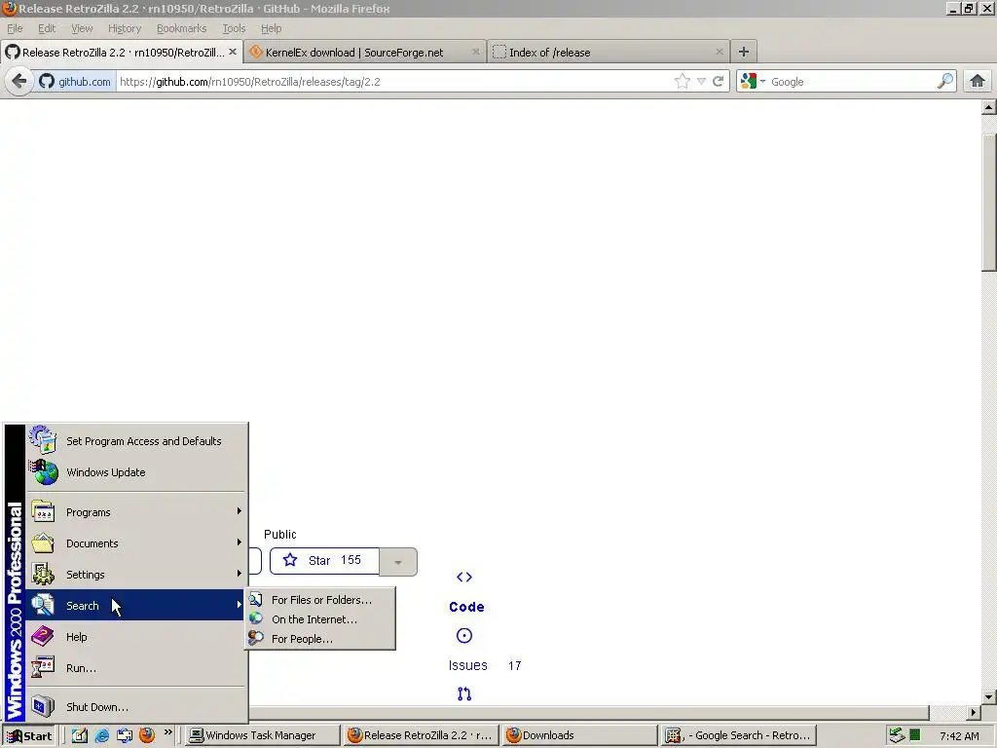Expand the Settings submenu
Image resolution: width=997 pixels, height=748 pixels.
[x=240, y=574]
